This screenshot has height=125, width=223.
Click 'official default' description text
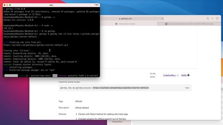pos(82,108)
